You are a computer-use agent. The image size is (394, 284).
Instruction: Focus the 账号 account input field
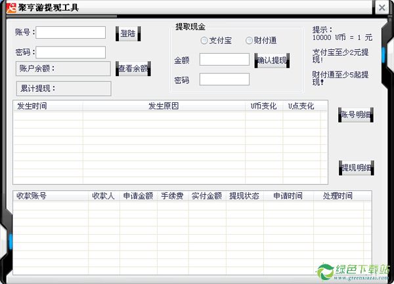click(71, 33)
